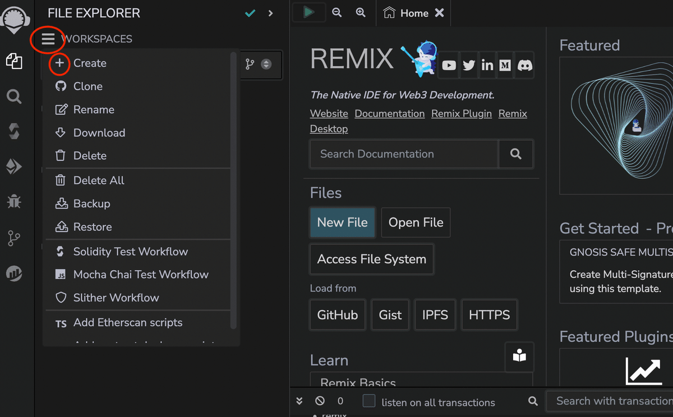Open the Search in files icon
The image size is (673, 417).
click(x=14, y=97)
